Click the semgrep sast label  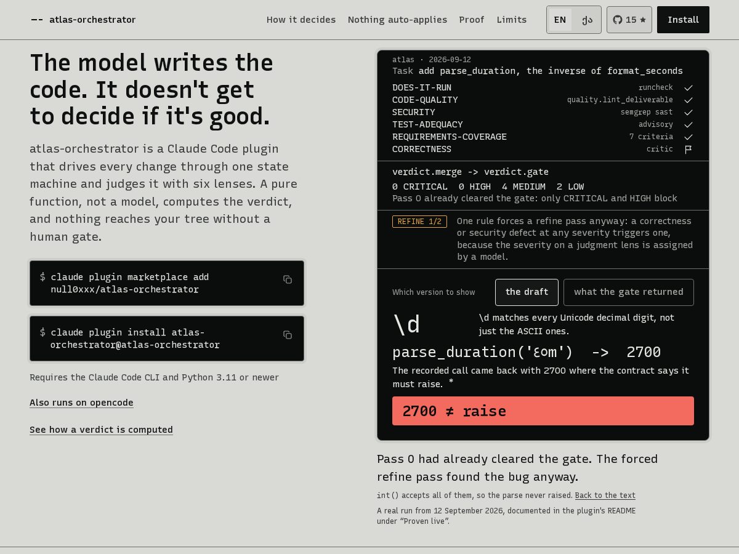[x=647, y=113]
